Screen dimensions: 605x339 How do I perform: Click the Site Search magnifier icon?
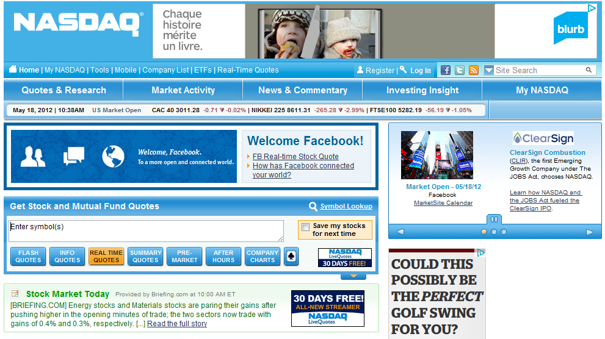(589, 70)
